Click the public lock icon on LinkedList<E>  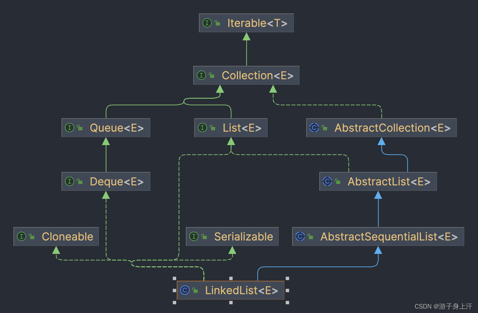195,290
